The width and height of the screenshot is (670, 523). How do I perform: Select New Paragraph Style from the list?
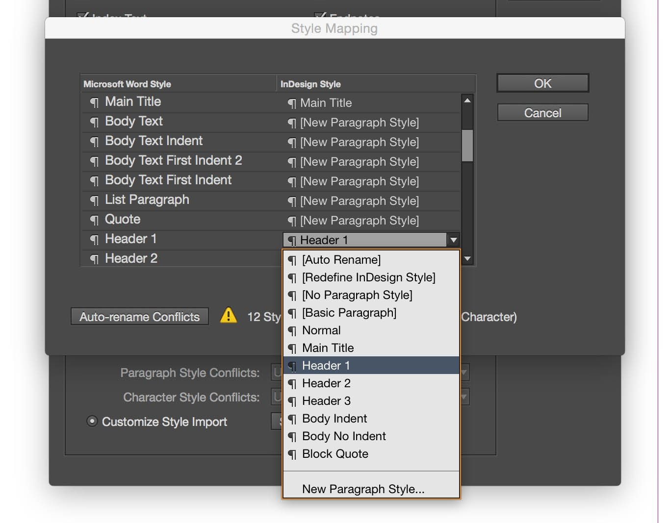[363, 489]
